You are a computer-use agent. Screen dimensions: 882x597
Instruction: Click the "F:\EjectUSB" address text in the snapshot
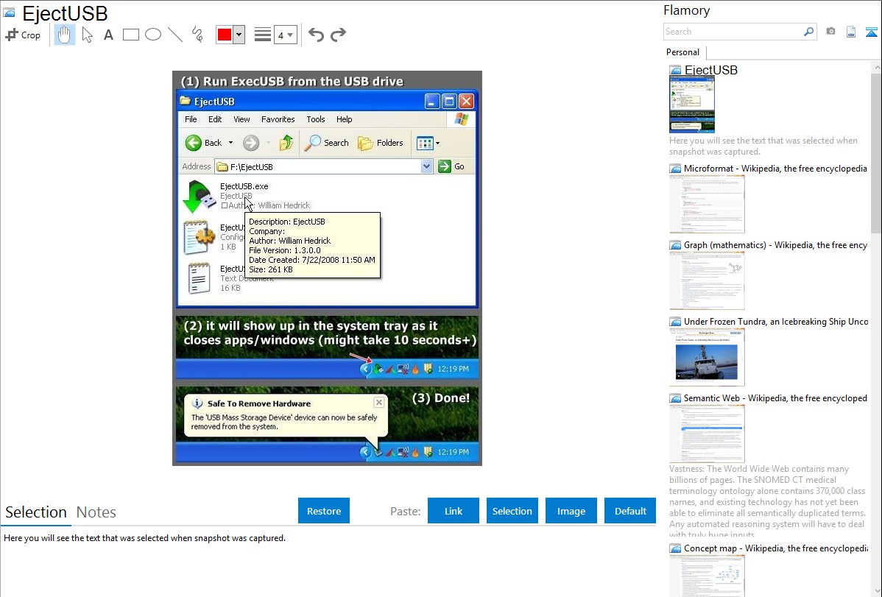click(252, 167)
